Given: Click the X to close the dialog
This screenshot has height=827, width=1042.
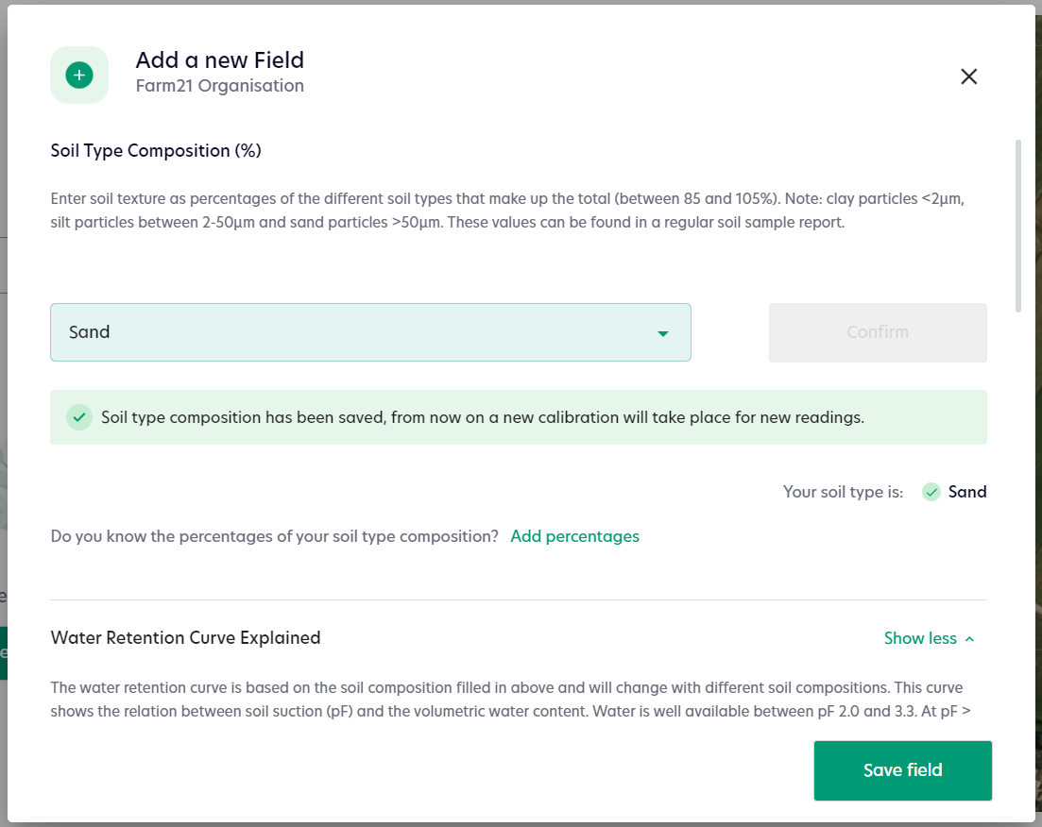Looking at the screenshot, I should click(968, 76).
